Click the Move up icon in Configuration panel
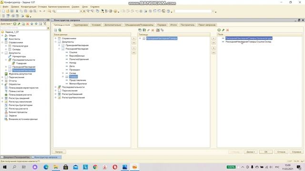 click(32, 24)
